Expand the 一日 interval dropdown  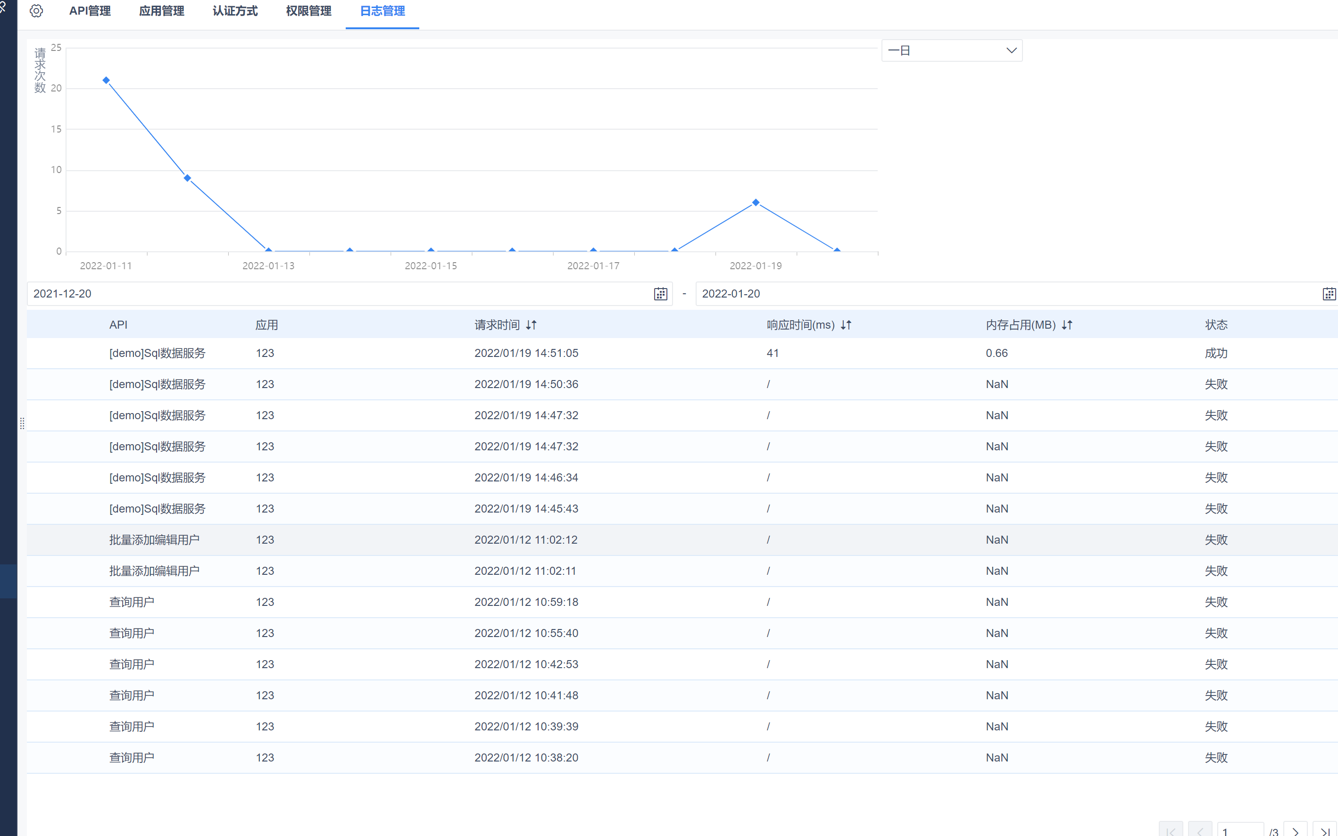click(952, 50)
